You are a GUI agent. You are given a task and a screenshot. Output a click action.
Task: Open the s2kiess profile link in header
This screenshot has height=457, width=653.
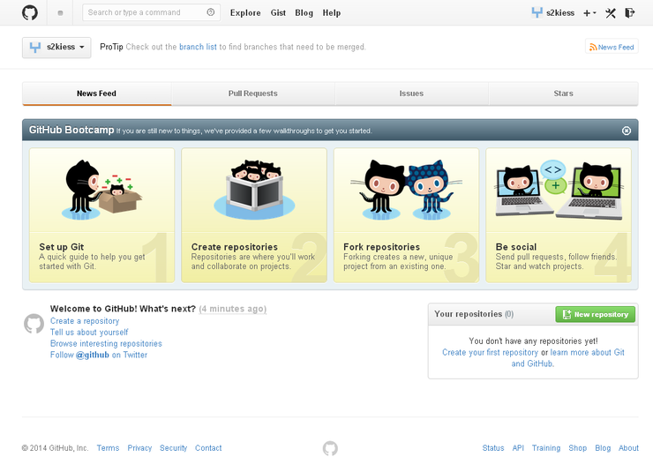pyautogui.click(x=553, y=13)
